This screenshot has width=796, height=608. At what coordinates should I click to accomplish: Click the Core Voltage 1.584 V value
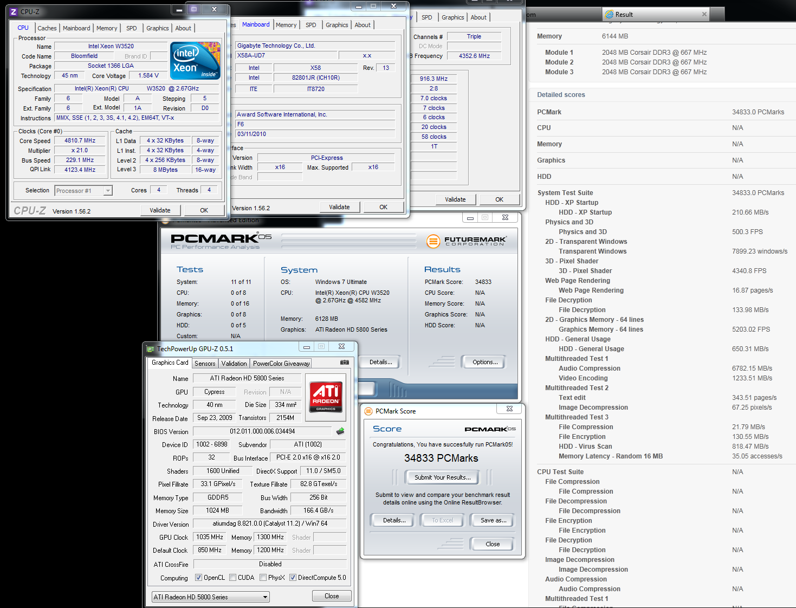(148, 75)
